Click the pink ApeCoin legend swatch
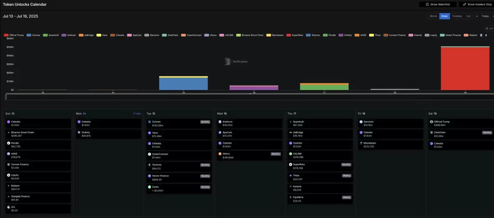Image resolution: width=494 pixels, height=218 pixels. (x=129, y=35)
